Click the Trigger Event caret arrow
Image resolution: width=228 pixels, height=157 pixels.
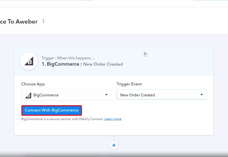[202, 95]
